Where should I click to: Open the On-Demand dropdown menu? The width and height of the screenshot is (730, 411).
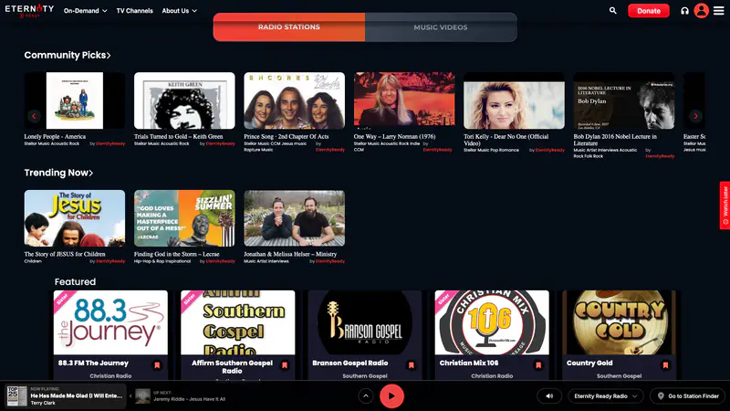85,11
